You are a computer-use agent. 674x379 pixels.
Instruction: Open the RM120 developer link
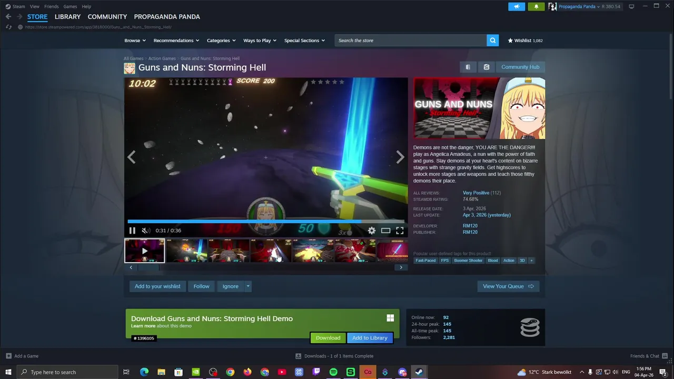pyautogui.click(x=470, y=226)
